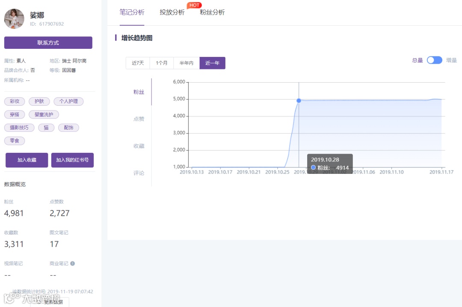Click the 加入我的红书号 button
The width and height of the screenshot is (462, 307).
click(x=72, y=160)
